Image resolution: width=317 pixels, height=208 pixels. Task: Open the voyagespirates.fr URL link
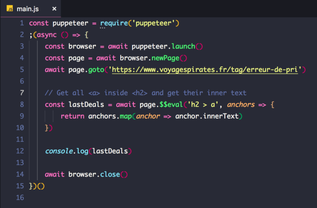(x=205, y=70)
